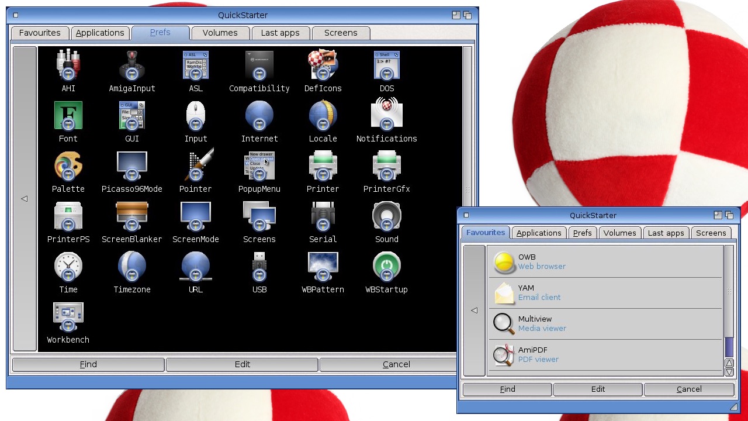Launch YAM Email client from favourites
Image resolution: width=748 pixels, height=421 pixels.
(x=605, y=293)
